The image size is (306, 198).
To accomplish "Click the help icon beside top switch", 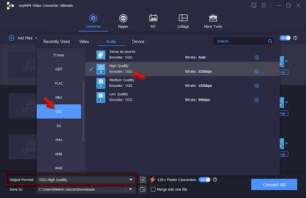I will pyautogui.click(x=295, y=38).
